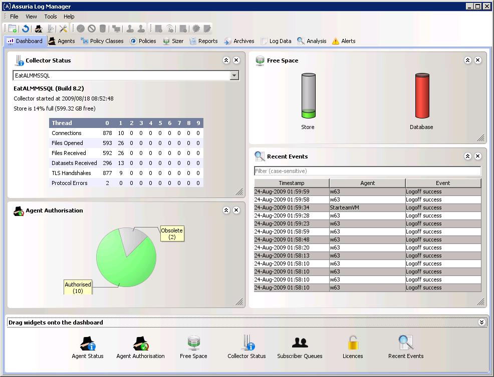Open the Tools menu
The height and width of the screenshot is (377, 494).
tap(51, 16)
